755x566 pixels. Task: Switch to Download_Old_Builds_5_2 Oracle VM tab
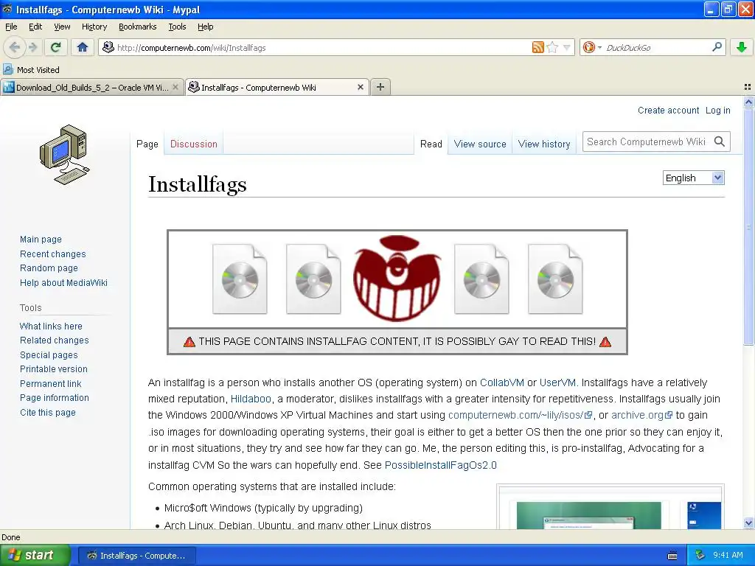point(91,87)
